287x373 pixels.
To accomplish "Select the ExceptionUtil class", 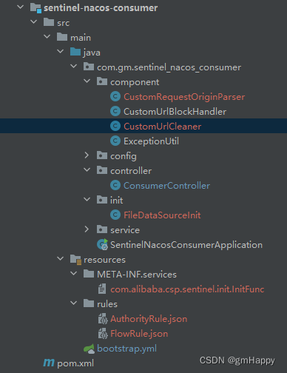I will pos(151,141).
